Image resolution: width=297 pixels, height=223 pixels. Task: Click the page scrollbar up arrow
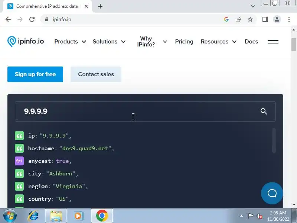point(294,30)
